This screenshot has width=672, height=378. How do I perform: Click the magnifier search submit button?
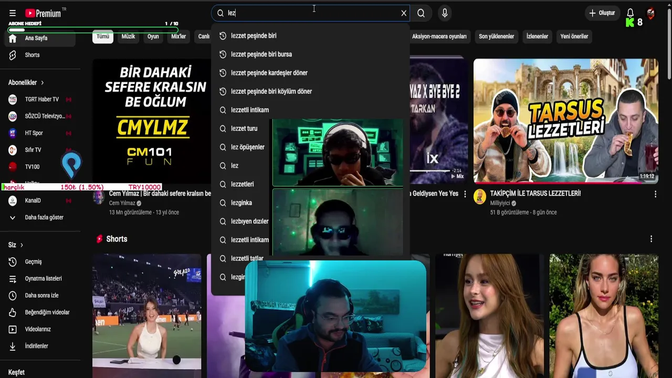pyautogui.click(x=421, y=13)
